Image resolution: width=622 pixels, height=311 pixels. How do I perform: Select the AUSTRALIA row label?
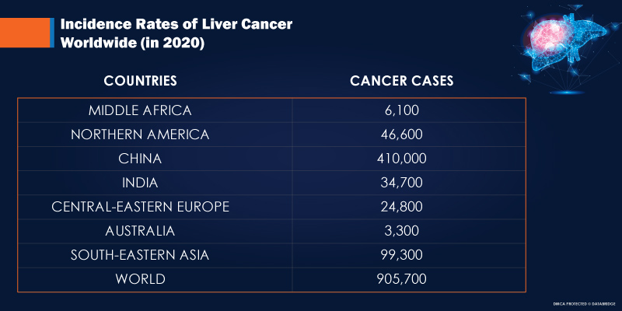140,231
